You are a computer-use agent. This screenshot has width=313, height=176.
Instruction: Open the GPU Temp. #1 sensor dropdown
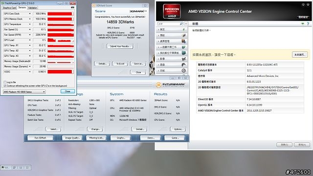point(30,45)
